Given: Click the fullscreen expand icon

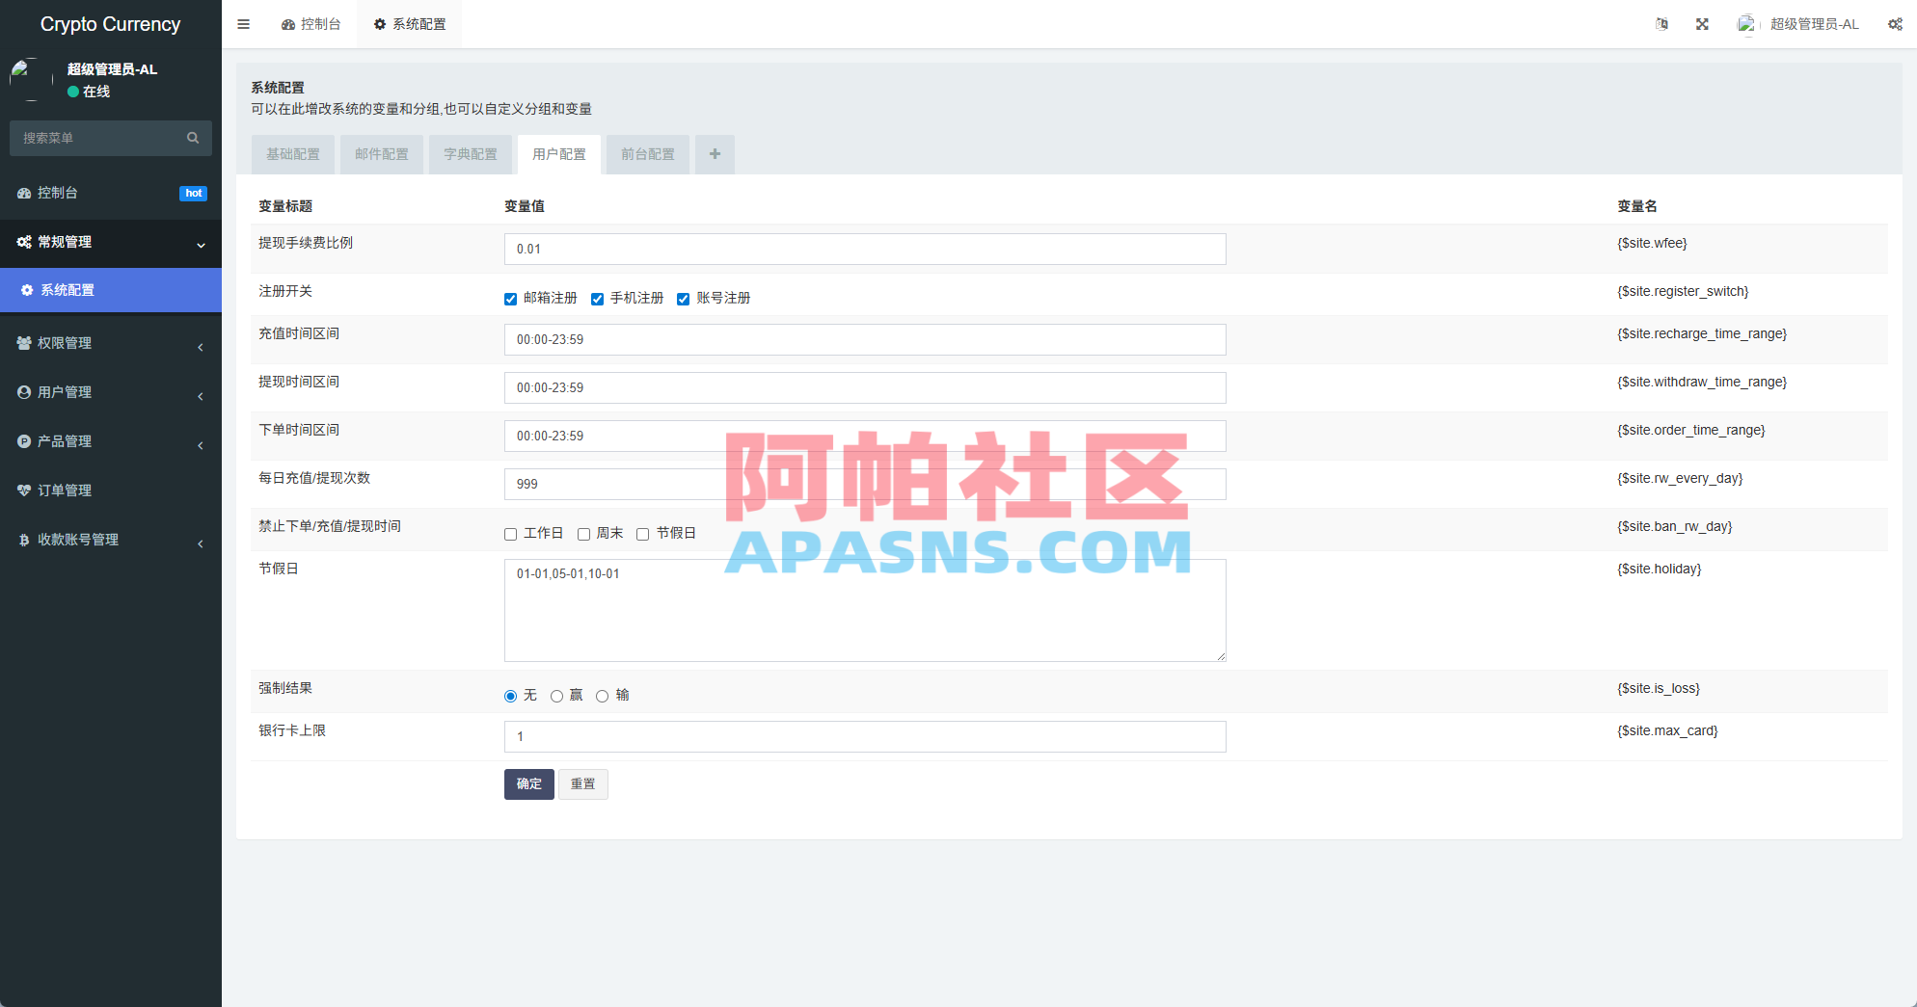Looking at the screenshot, I should coord(1702,24).
